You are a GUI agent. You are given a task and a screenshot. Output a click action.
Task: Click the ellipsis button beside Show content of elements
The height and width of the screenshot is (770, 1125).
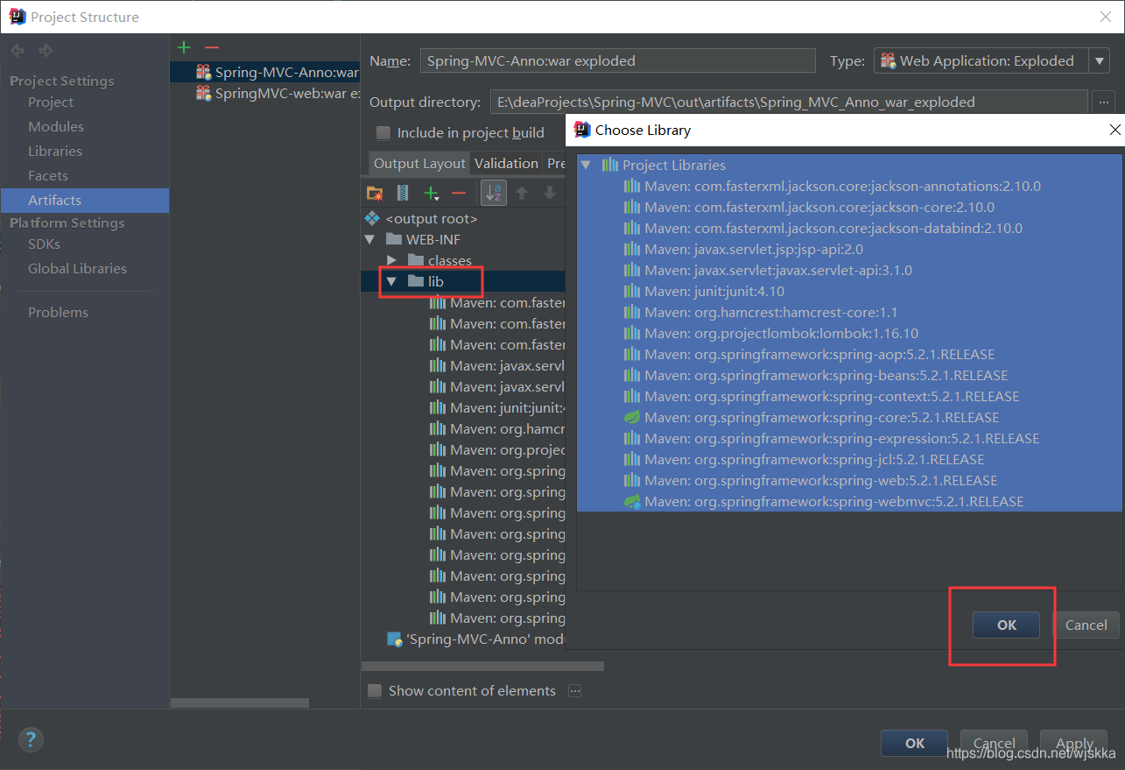tap(574, 691)
